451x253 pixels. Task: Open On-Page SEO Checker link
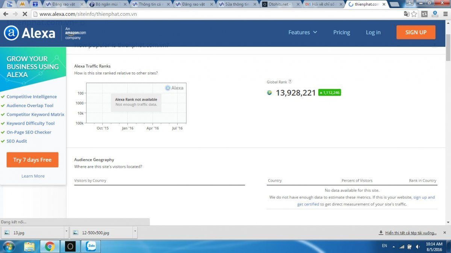point(29,133)
